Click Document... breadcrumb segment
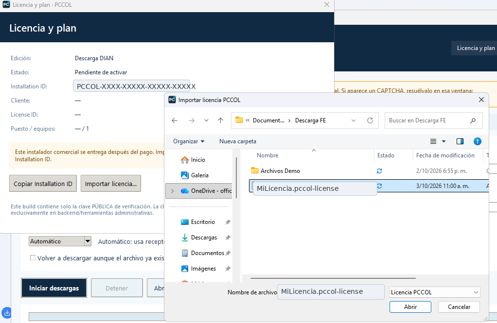Image resolution: width=497 pixels, height=323 pixels. point(268,120)
